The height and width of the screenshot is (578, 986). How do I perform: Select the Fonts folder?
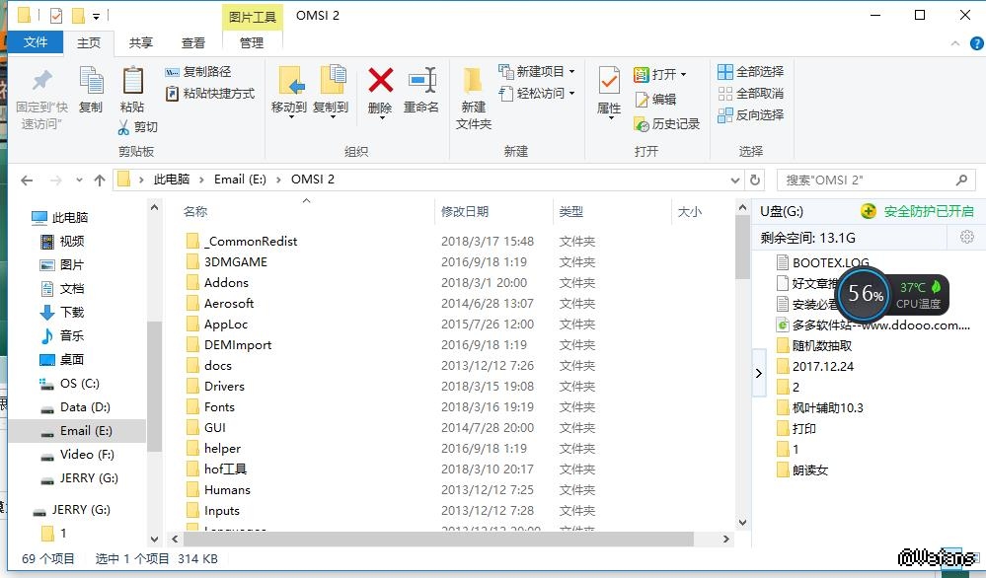(x=219, y=407)
